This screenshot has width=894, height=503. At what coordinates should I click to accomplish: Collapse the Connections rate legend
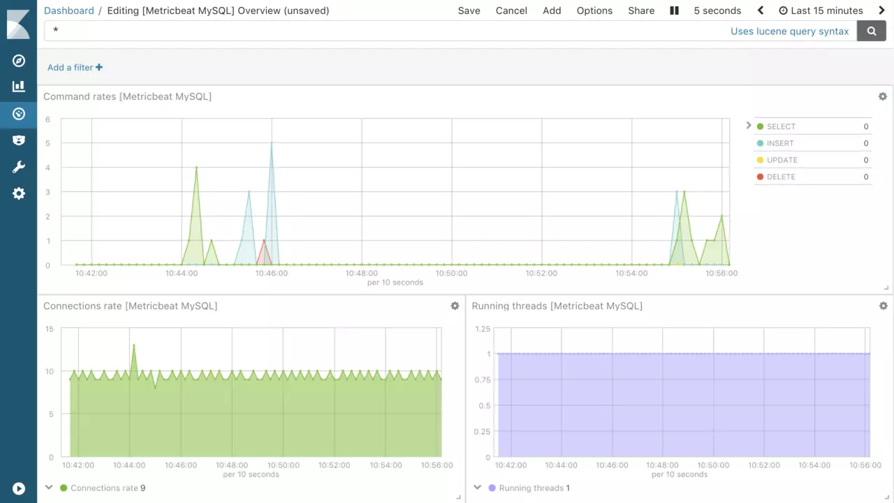tap(49, 488)
